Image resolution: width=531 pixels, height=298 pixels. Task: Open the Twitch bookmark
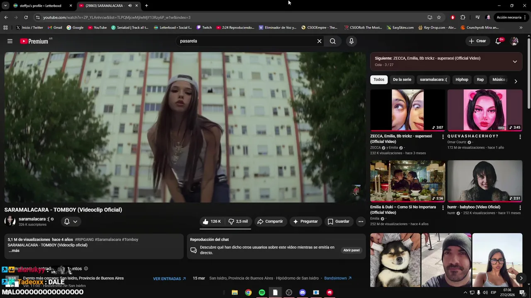pyautogui.click(x=204, y=28)
